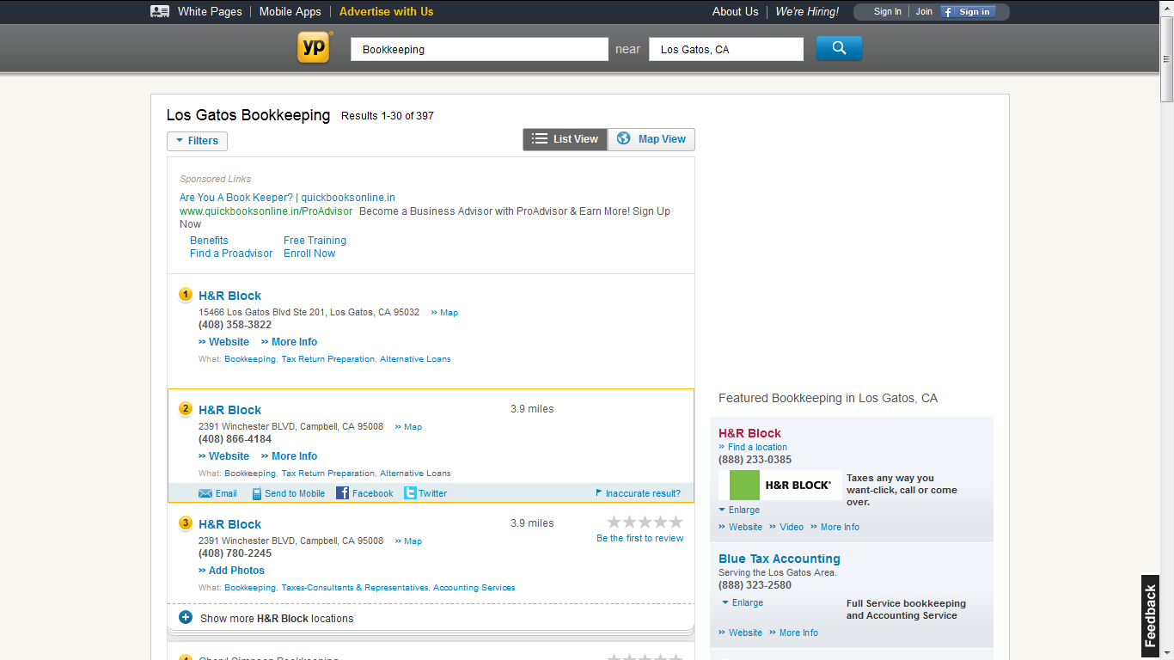Click the yellow number 2 result marker
The width and height of the screenshot is (1174, 660).
(186, 409)
